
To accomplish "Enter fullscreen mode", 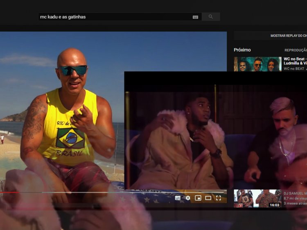I will coord(219,198).
